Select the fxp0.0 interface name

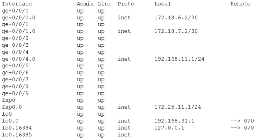click(12, 107)
